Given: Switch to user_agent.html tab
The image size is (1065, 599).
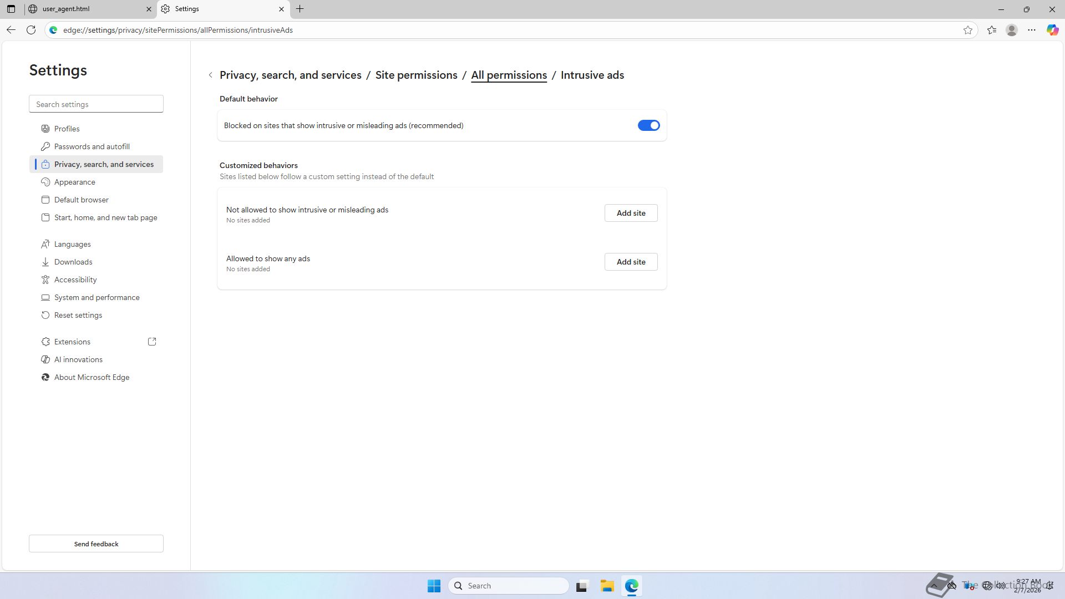Looking at the screenshot, I should pyautogui.click(x=83, y=9).
